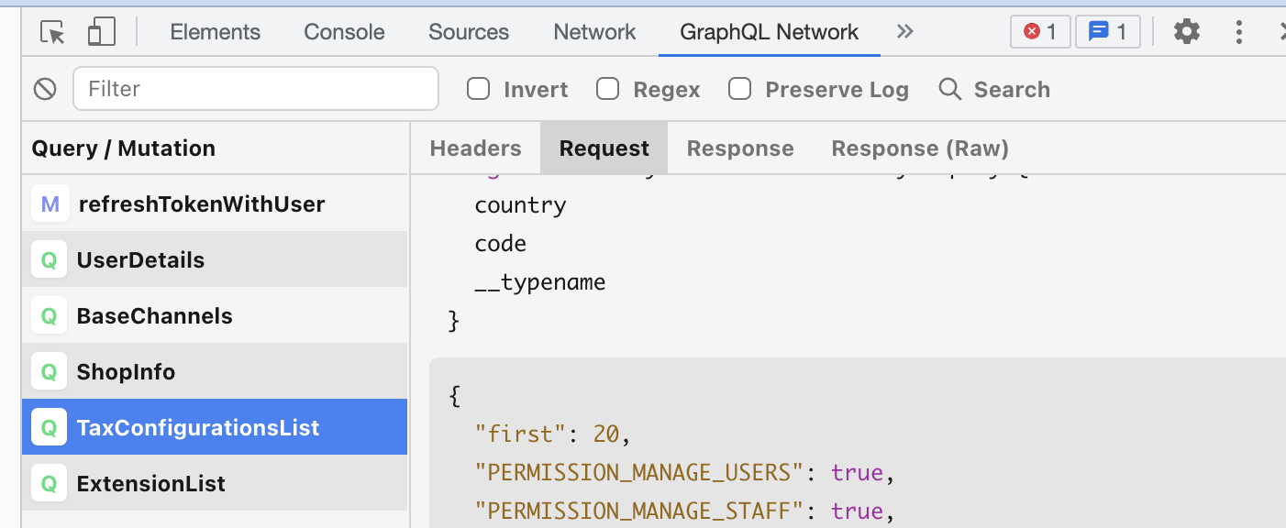This screenshot has width=1286, height=528.
Task: Click the Q badge beside UserDetails
Action: click(49, 259)
